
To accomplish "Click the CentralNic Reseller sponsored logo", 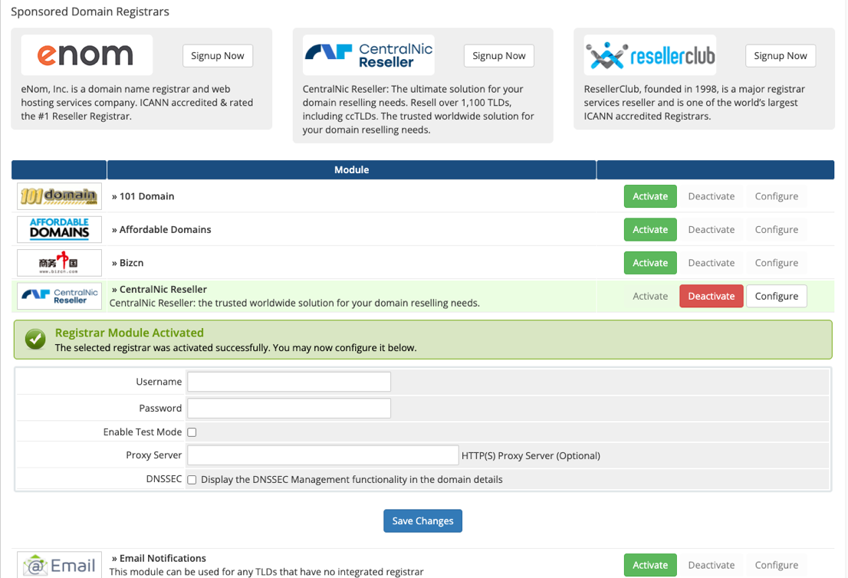I will [368, 55].
